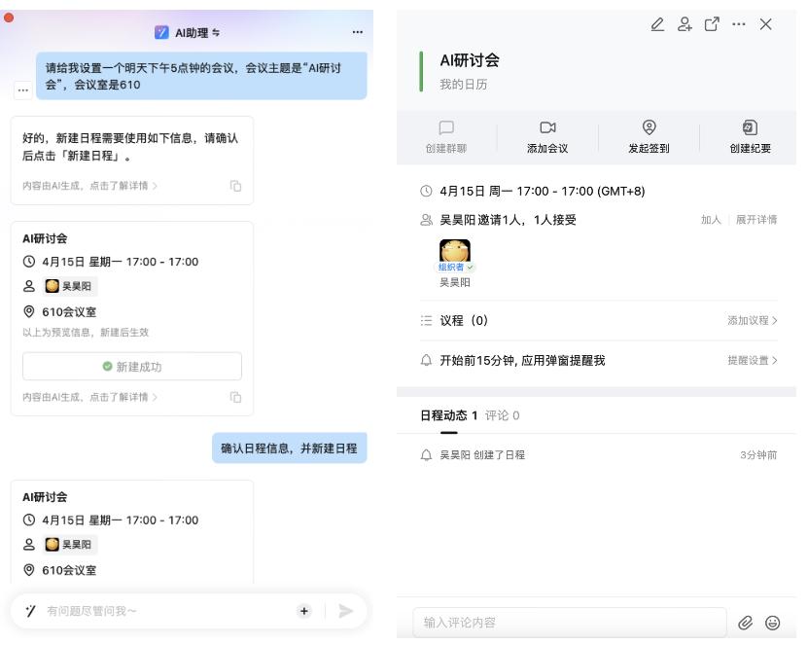
Task: Click 吴昊阳 attendee chip in bottom AI研讨会 card
Action: [70, 545]
